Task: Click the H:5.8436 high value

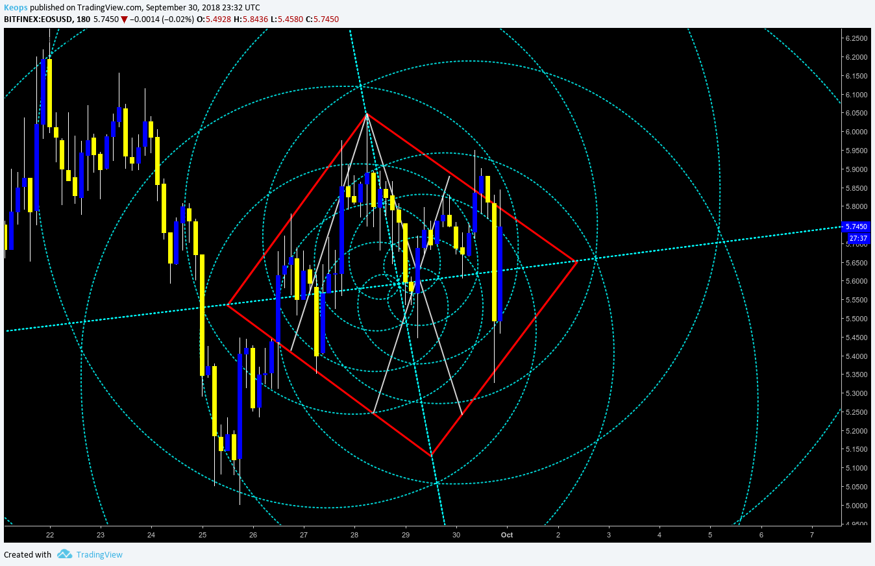Action: coord(251,19)
